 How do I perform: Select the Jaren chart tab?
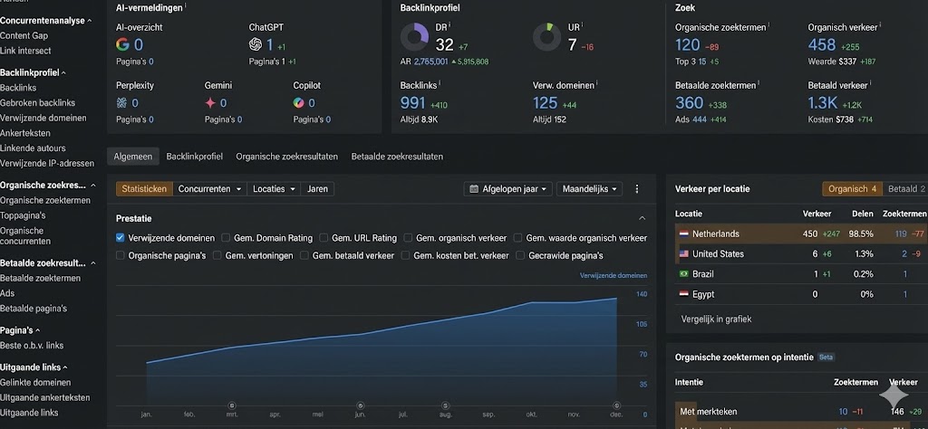[x=318, y=189]
